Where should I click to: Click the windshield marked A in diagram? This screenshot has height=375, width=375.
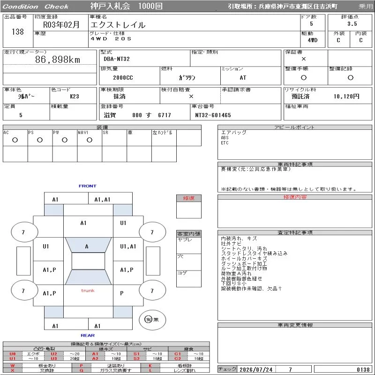pyautogui.click(x=88, y=245)
